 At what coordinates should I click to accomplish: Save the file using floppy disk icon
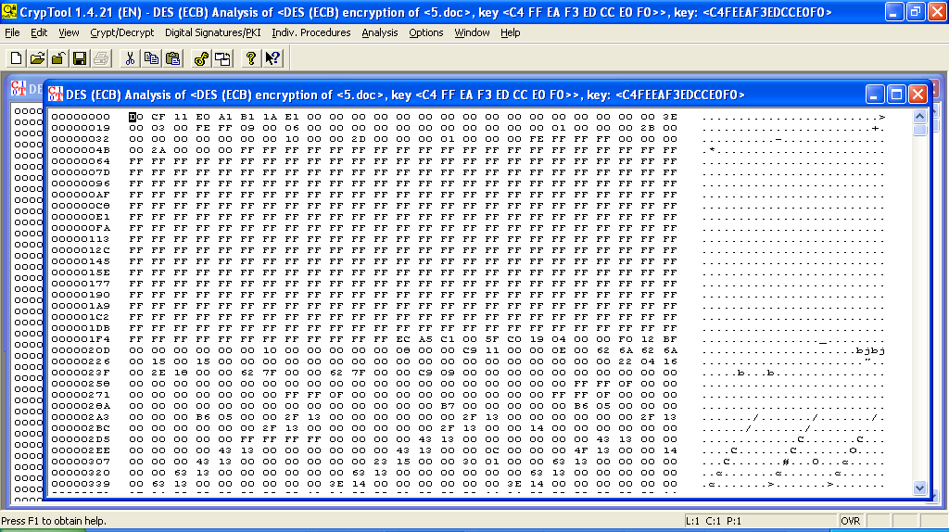click(x=80, y=58)
